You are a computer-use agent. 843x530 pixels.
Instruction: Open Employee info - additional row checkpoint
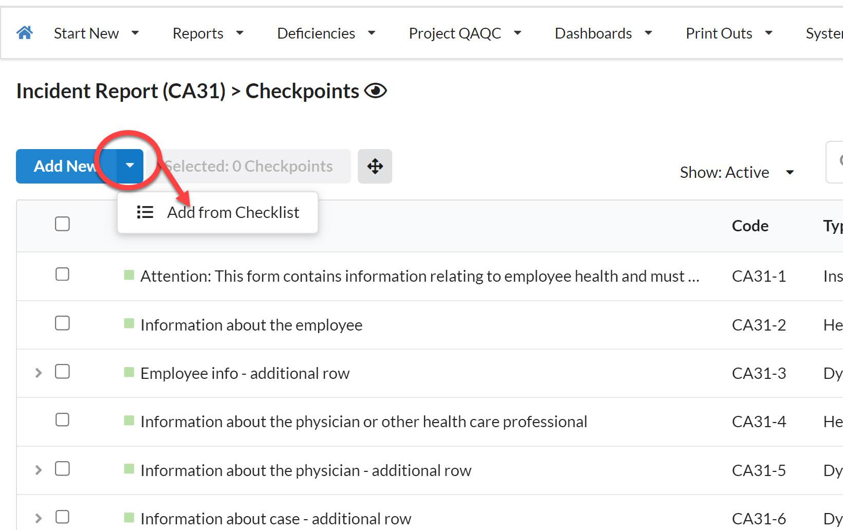point(245,373)
